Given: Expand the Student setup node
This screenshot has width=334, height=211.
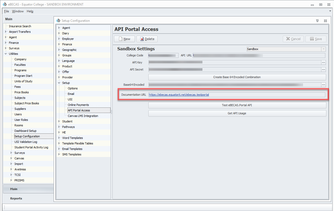Looking at the screenshot, I should [59, 121].
